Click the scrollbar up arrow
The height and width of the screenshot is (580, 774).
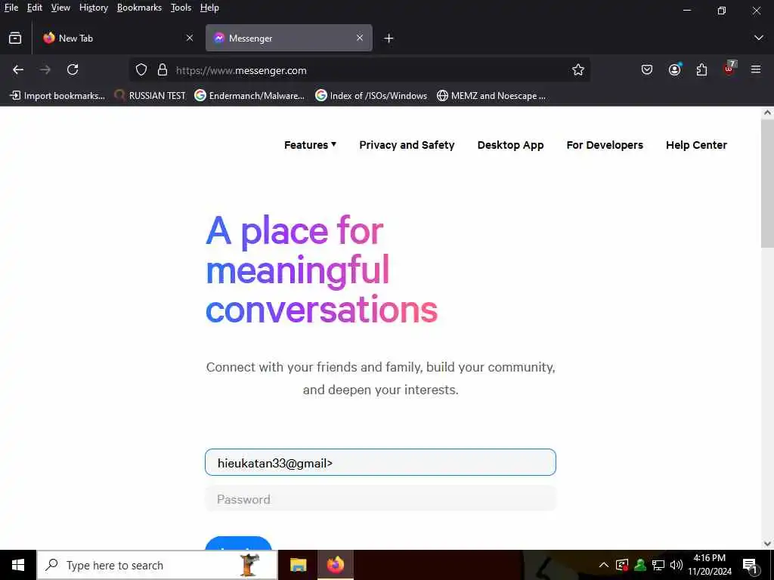(x=767, y=113)
